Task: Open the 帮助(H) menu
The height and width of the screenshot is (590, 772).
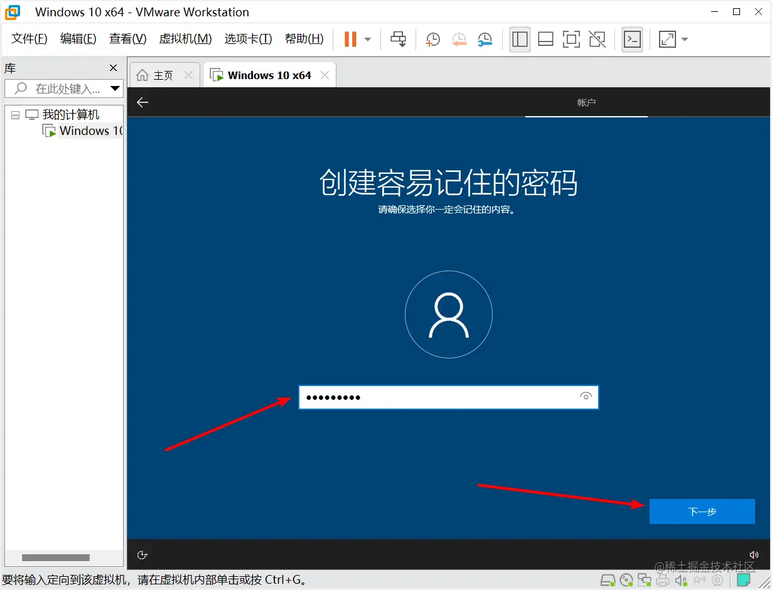Action: click(304, 39)
